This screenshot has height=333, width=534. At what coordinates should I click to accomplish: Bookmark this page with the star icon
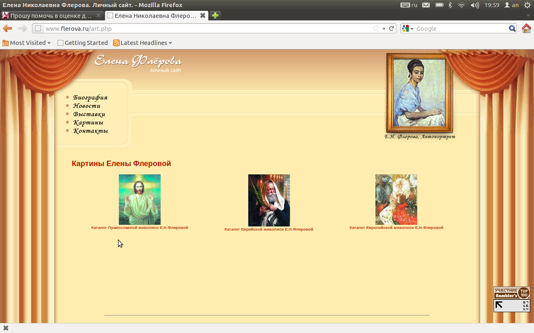click(376, 28)
